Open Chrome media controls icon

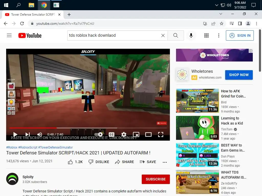pos(232,23)
